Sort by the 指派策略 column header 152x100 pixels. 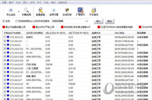pos(143,33)
